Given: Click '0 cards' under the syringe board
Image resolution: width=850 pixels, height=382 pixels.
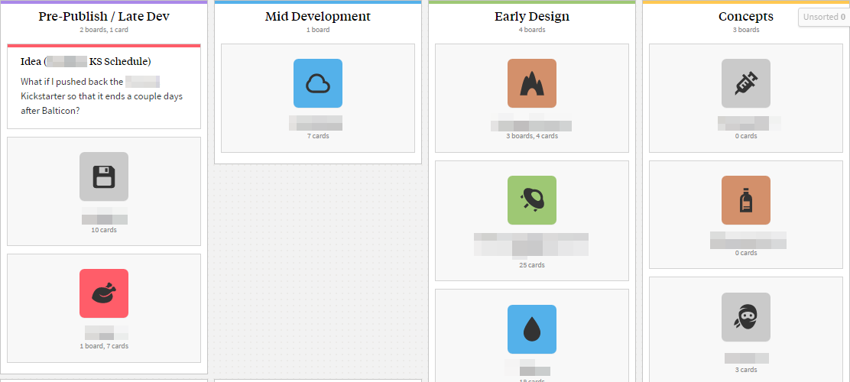Looking at the screenshot, I should coord(746,136).
